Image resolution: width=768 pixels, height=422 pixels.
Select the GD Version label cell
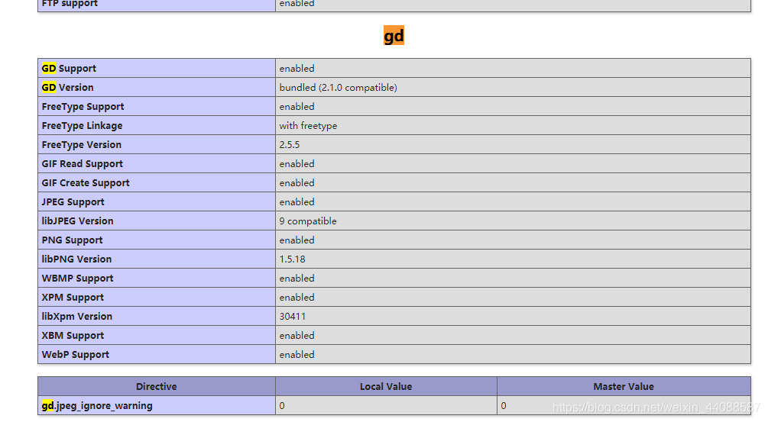click(68, 88)
